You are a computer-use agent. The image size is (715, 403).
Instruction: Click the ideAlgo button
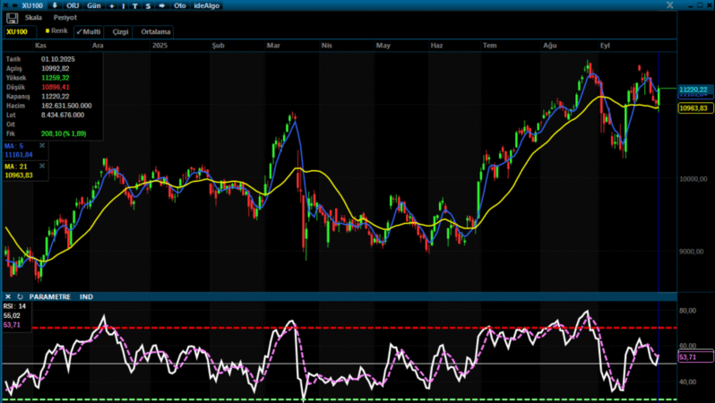click(x=206, y=5)
